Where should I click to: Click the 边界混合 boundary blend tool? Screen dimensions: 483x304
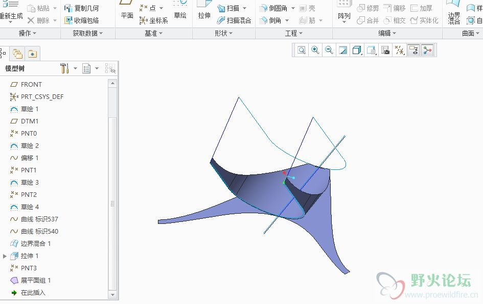[454, 12]
